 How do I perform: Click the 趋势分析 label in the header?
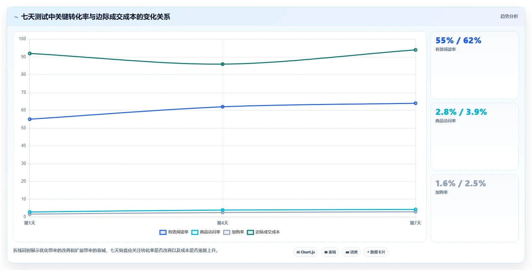(x=509, y=16)
